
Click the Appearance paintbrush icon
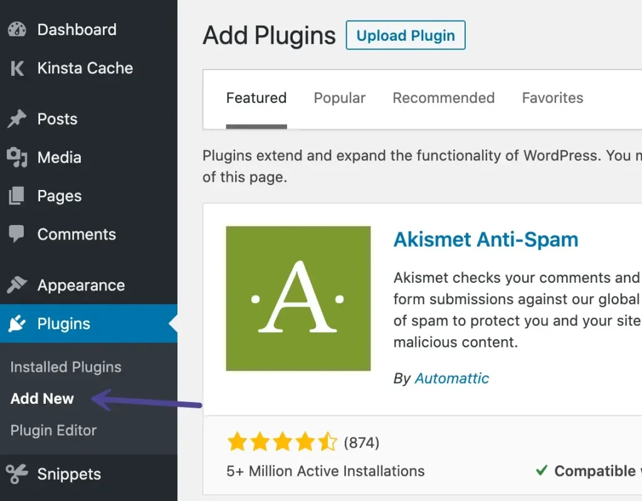pos(16,285)
